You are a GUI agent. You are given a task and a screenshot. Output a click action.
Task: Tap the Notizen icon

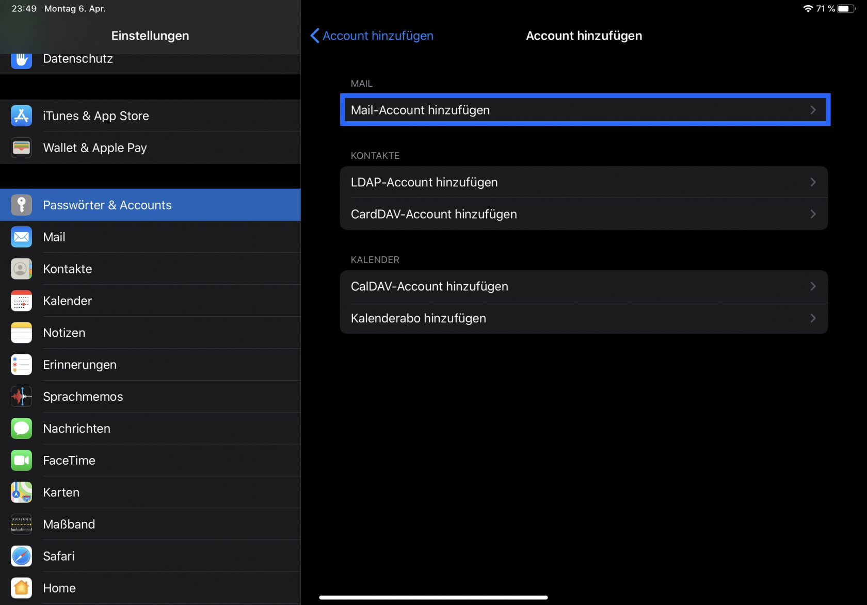pos(21,333)
